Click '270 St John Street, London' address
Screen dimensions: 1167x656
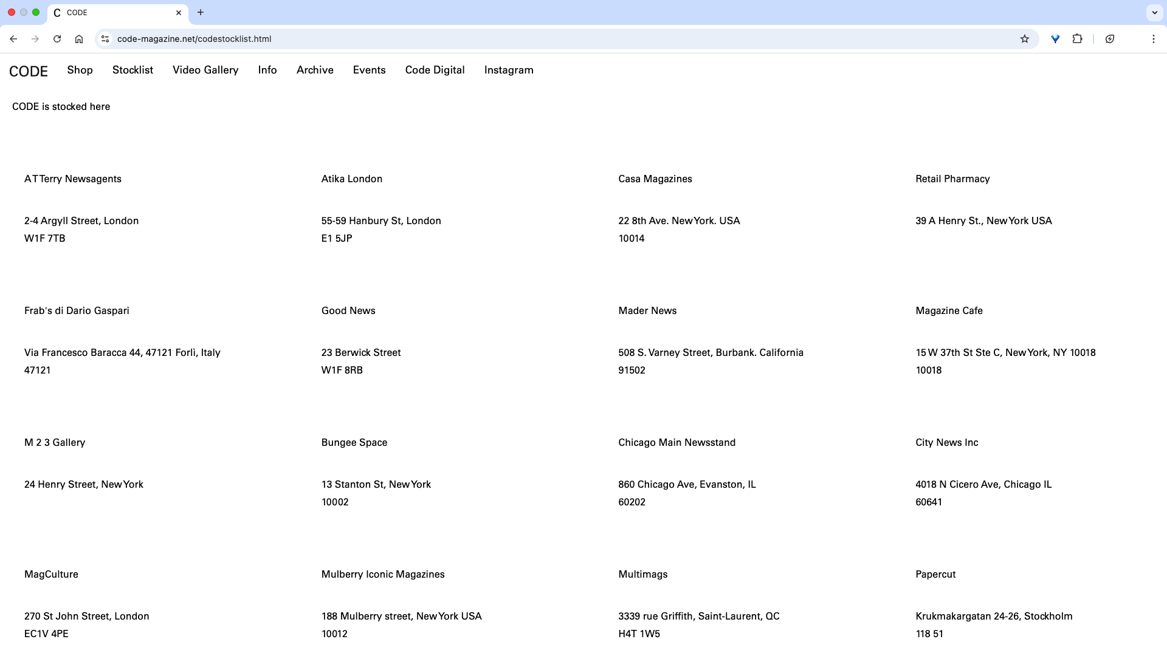tap(87, 617)
